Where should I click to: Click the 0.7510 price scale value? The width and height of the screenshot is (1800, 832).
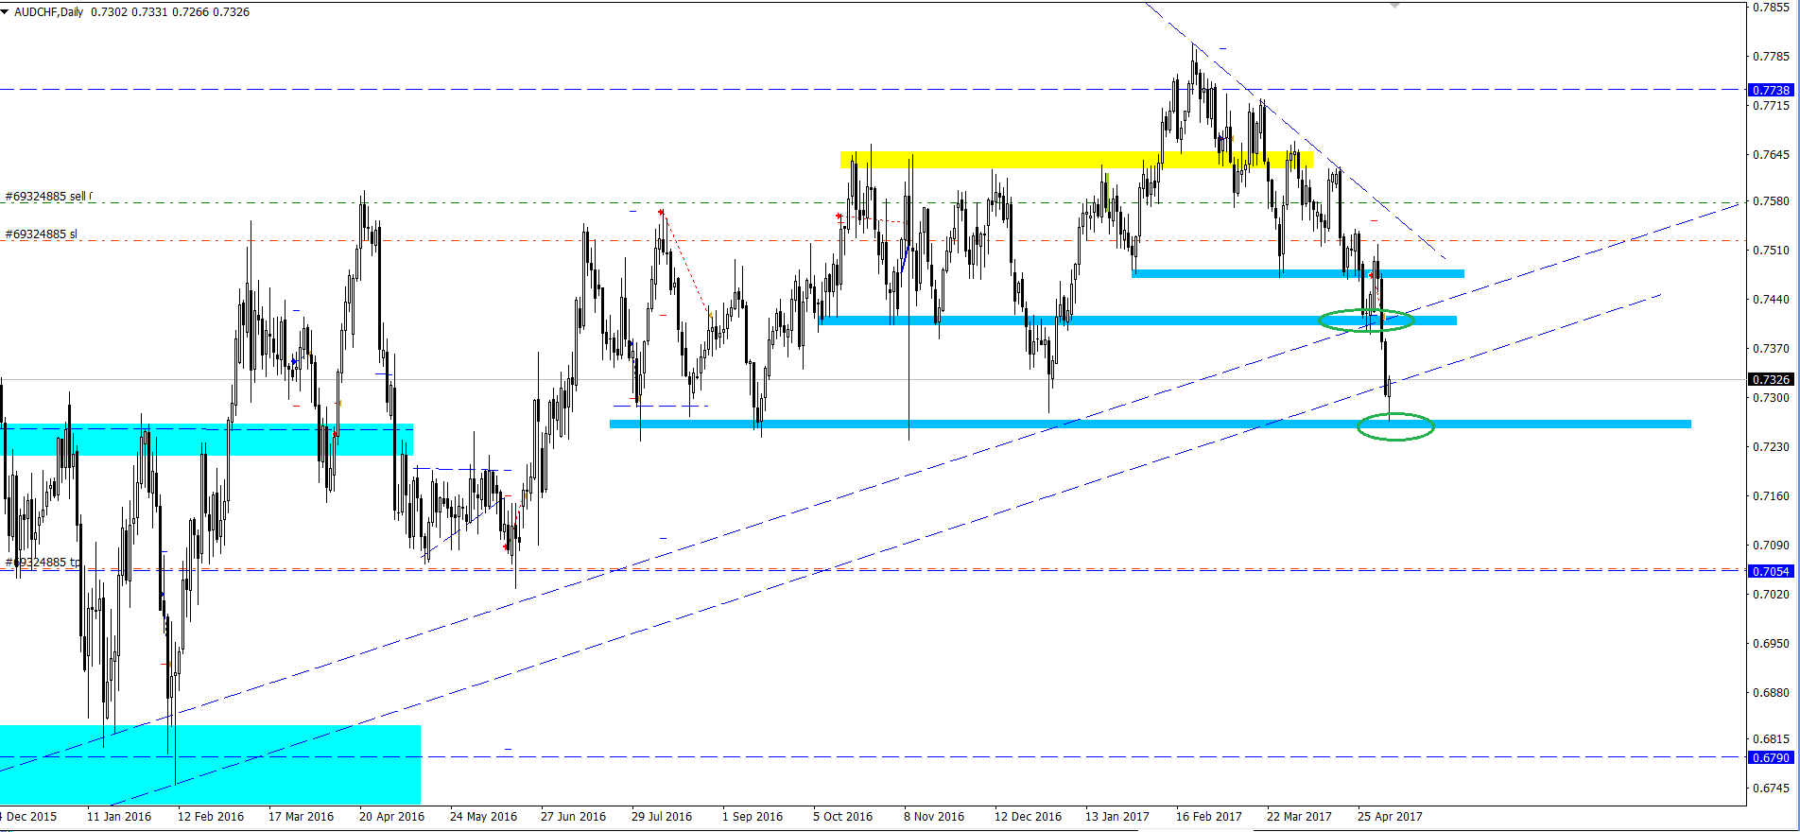click(x=1771, y=250)
